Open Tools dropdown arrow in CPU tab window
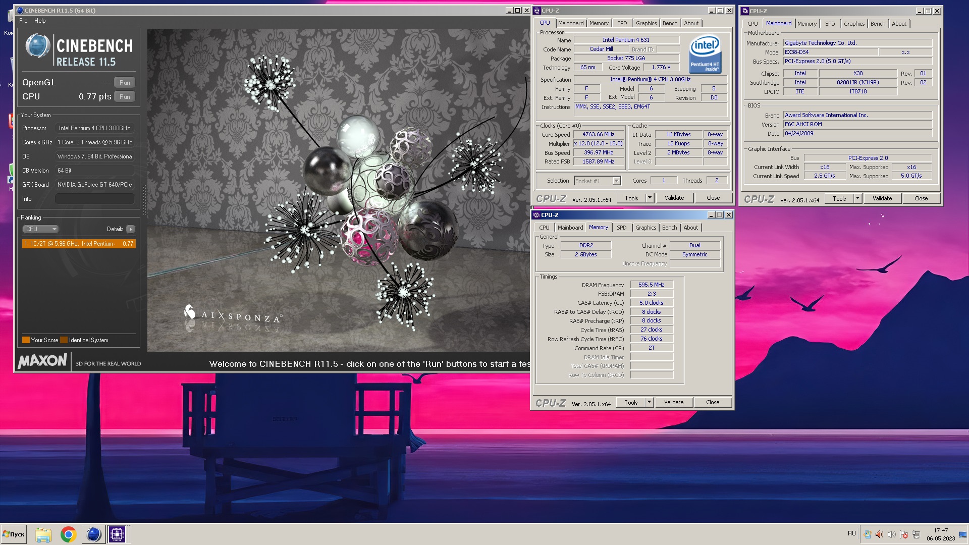Image resolution: width=969 pixels, height=545 pixels. coord(650,198)
